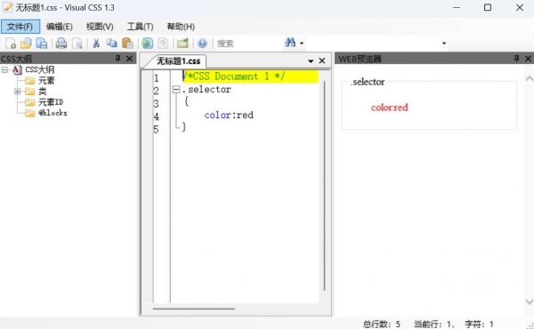Click the comment line /*CSS Document 1 */

pos(234,76)
